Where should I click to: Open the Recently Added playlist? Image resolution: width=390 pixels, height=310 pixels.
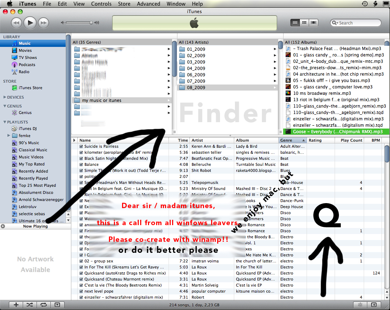click(33, 171)
